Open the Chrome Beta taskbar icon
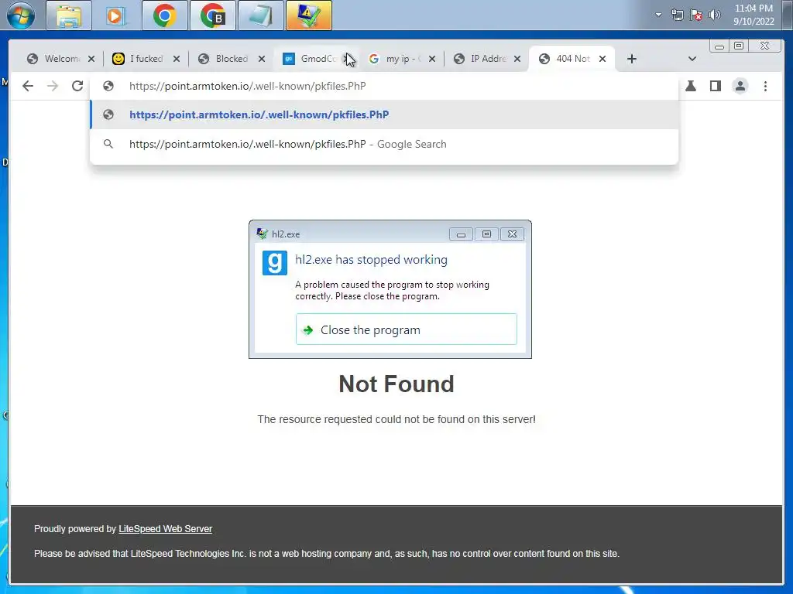Viewport: 793px width, 594px height. (212, 15)
